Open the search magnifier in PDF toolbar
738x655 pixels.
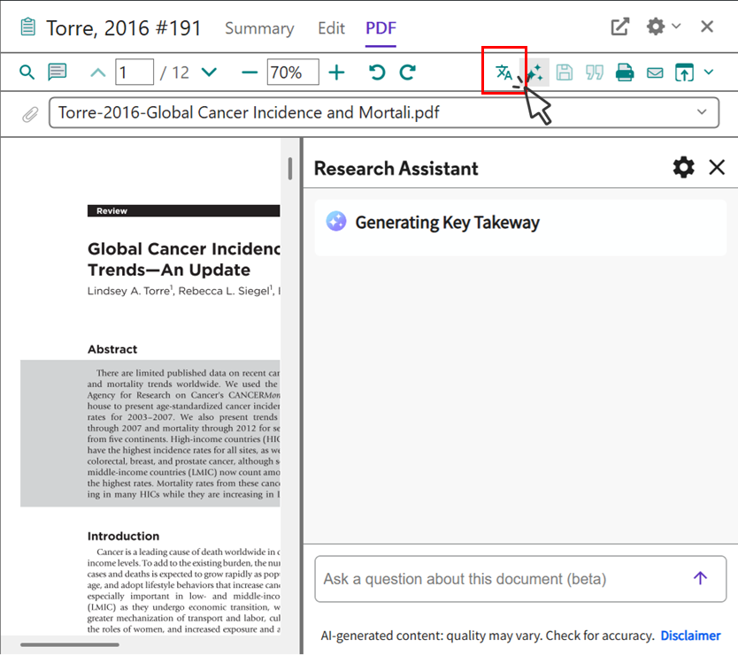[x=27, y=72]
